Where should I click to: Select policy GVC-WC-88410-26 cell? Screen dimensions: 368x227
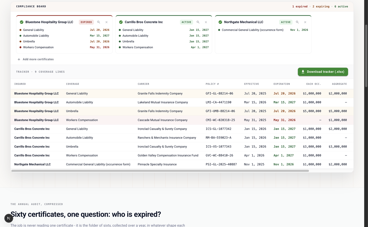tap(219, 156)
